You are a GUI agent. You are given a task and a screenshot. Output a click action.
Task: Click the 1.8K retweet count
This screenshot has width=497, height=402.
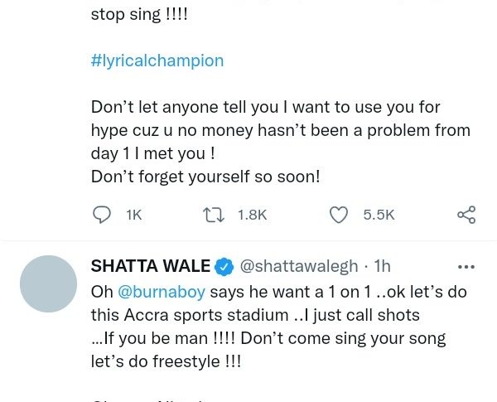252,215
